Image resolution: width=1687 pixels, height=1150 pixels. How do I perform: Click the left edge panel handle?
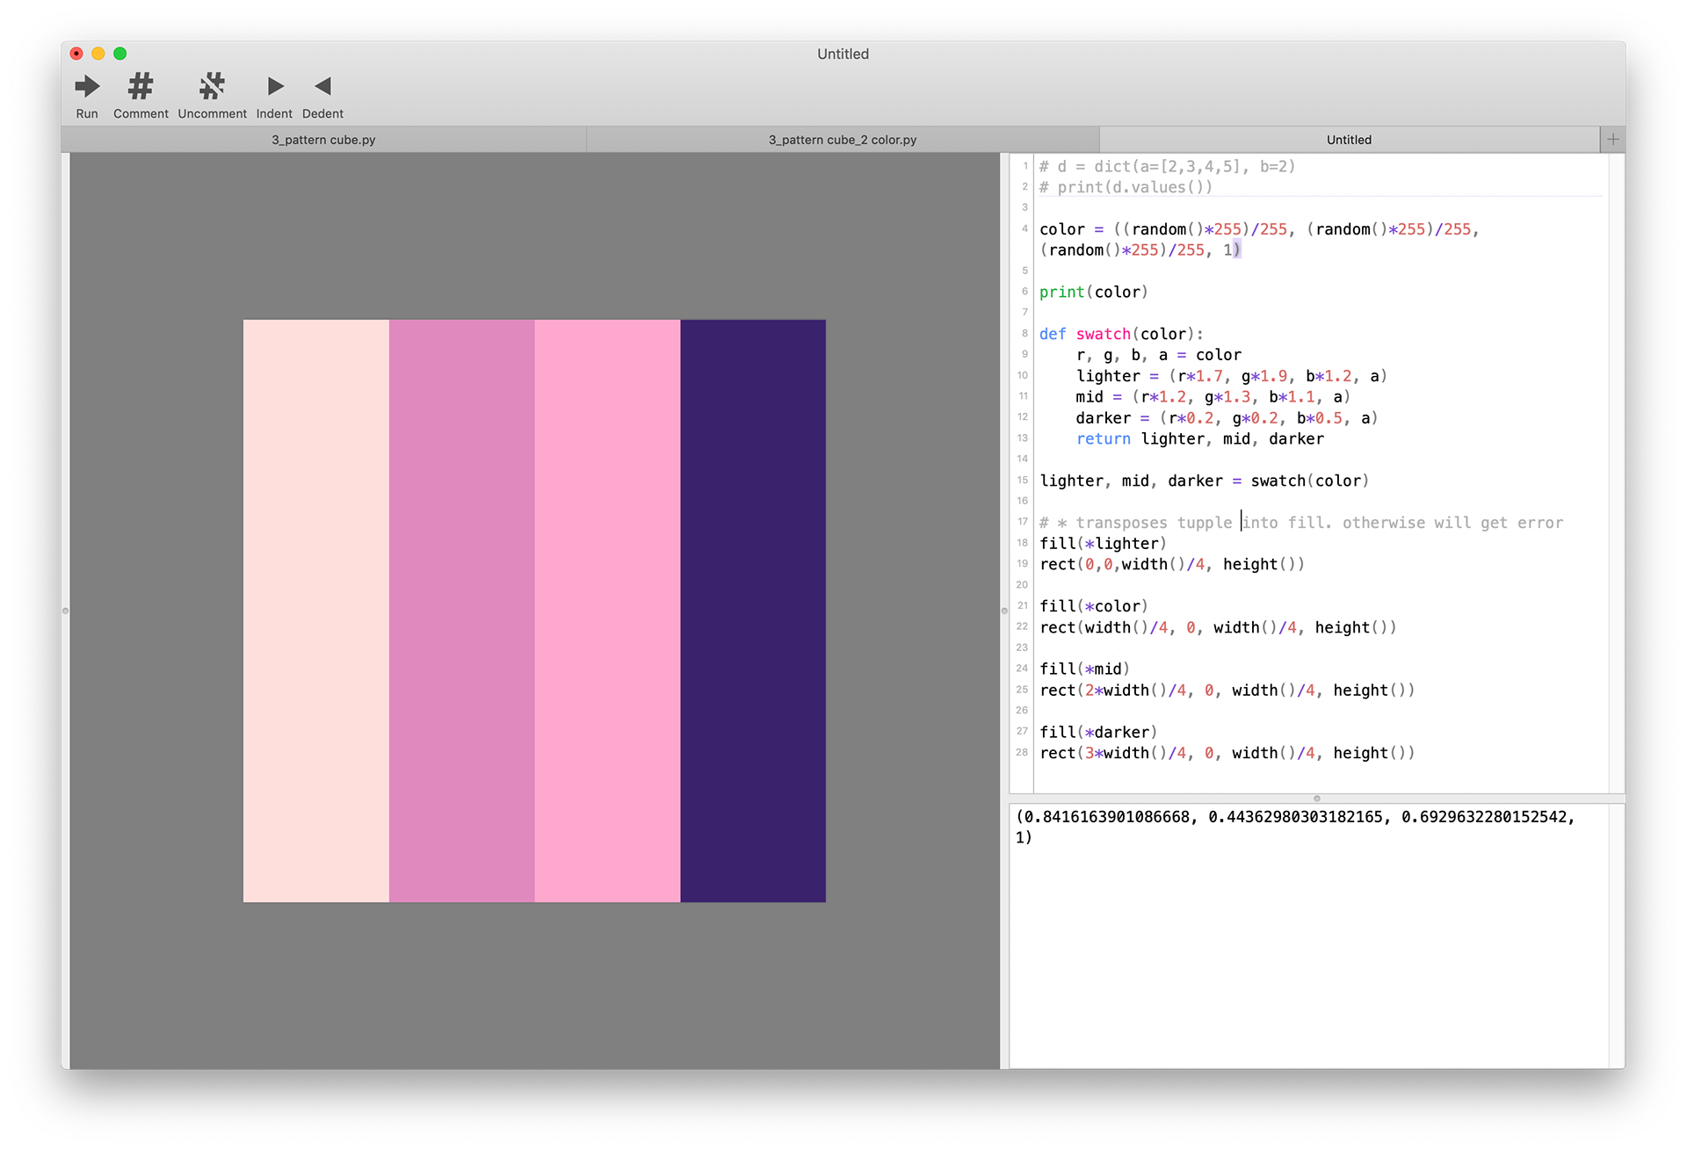65,611
